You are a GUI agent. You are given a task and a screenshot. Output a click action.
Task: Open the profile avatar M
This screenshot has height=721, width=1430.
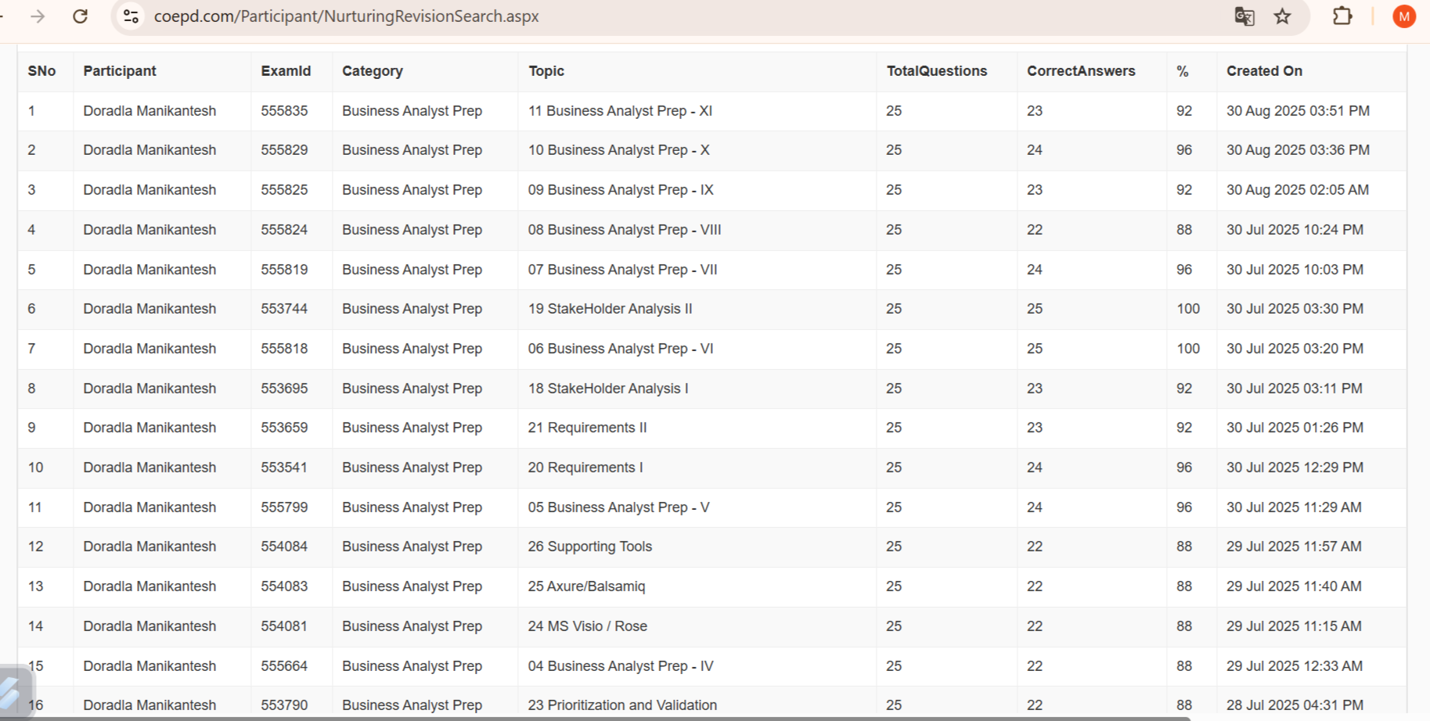[1403, 16]
